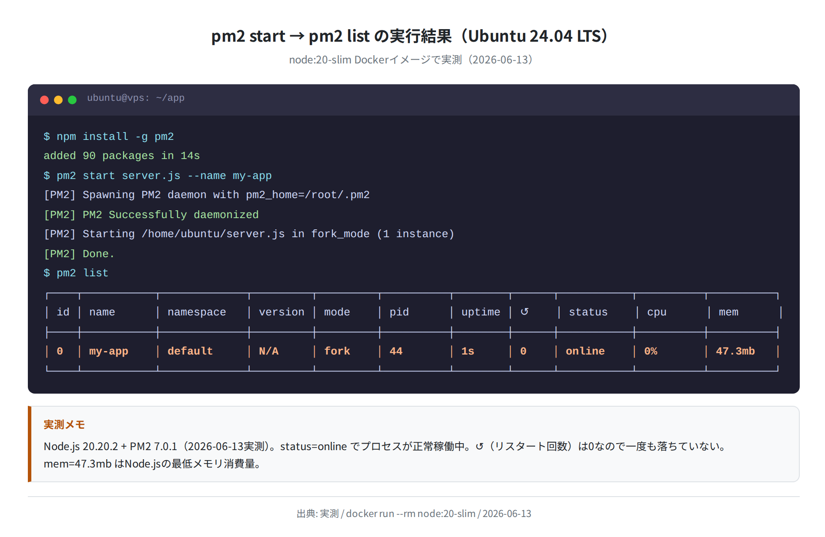The image size is (825, 537).
Task: Click 'PM2 Successfully daemonized' line
Action: pyautogui.click(x=151, y=215)
